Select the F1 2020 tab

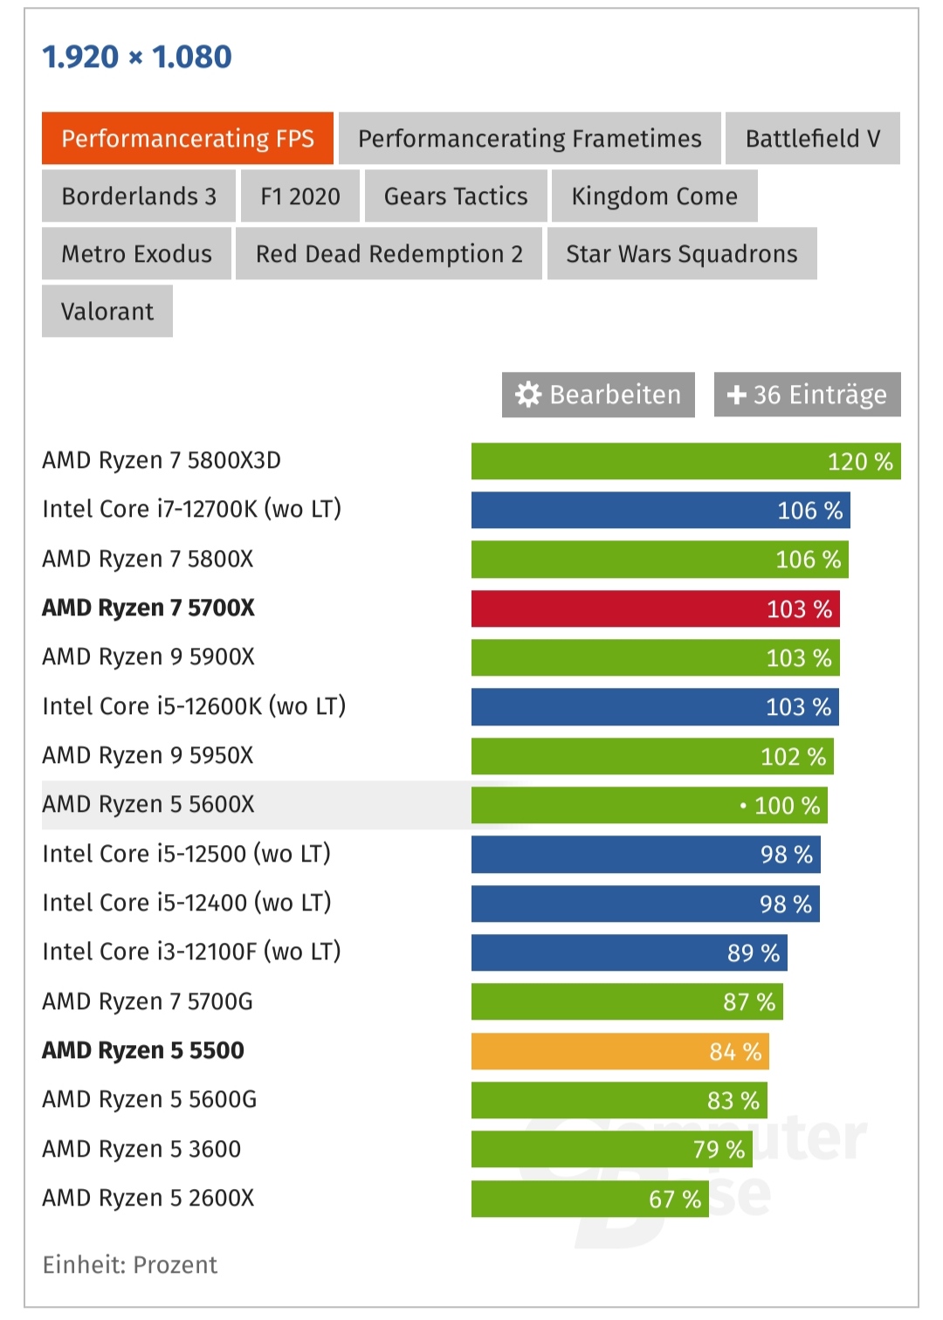click(x=300, y=196)
